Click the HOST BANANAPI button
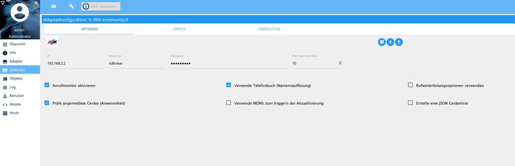The height and width of the screenshot is (166, 515). tap(101, 6)
